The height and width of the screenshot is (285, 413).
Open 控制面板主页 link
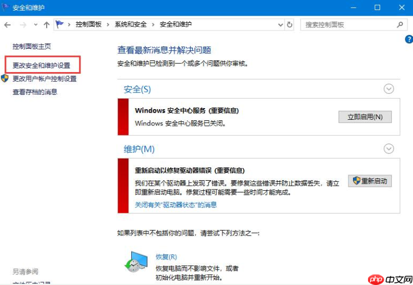(32, 47)
